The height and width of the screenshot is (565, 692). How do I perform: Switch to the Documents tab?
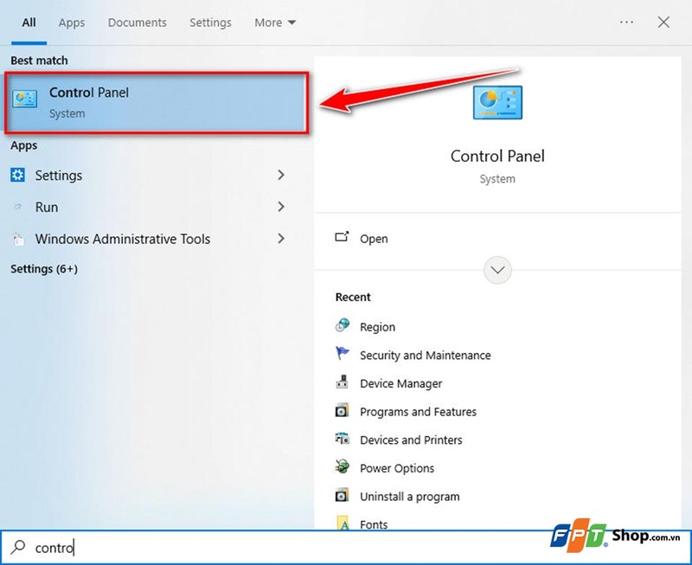pos(138,22)
